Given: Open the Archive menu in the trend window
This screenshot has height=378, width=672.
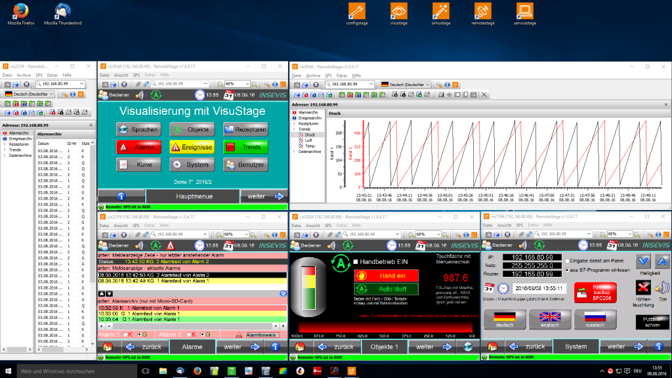Looking at the screenshot, I should (x=313, y=75).
